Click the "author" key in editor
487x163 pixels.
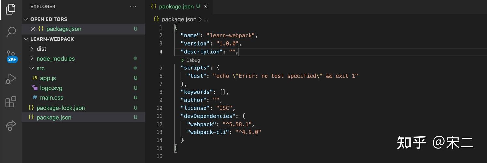point(193,100)
